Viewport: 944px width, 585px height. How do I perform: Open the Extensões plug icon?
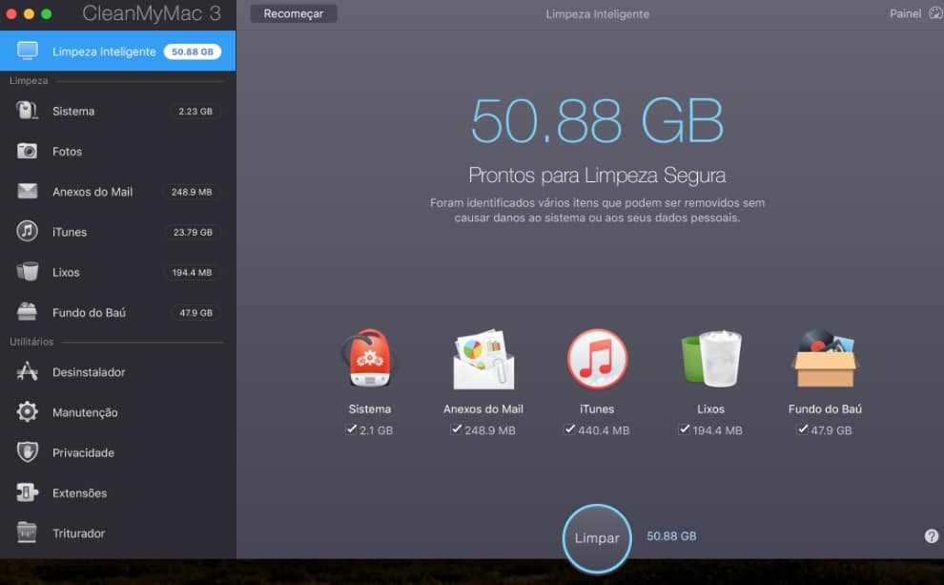coord(27,492)
